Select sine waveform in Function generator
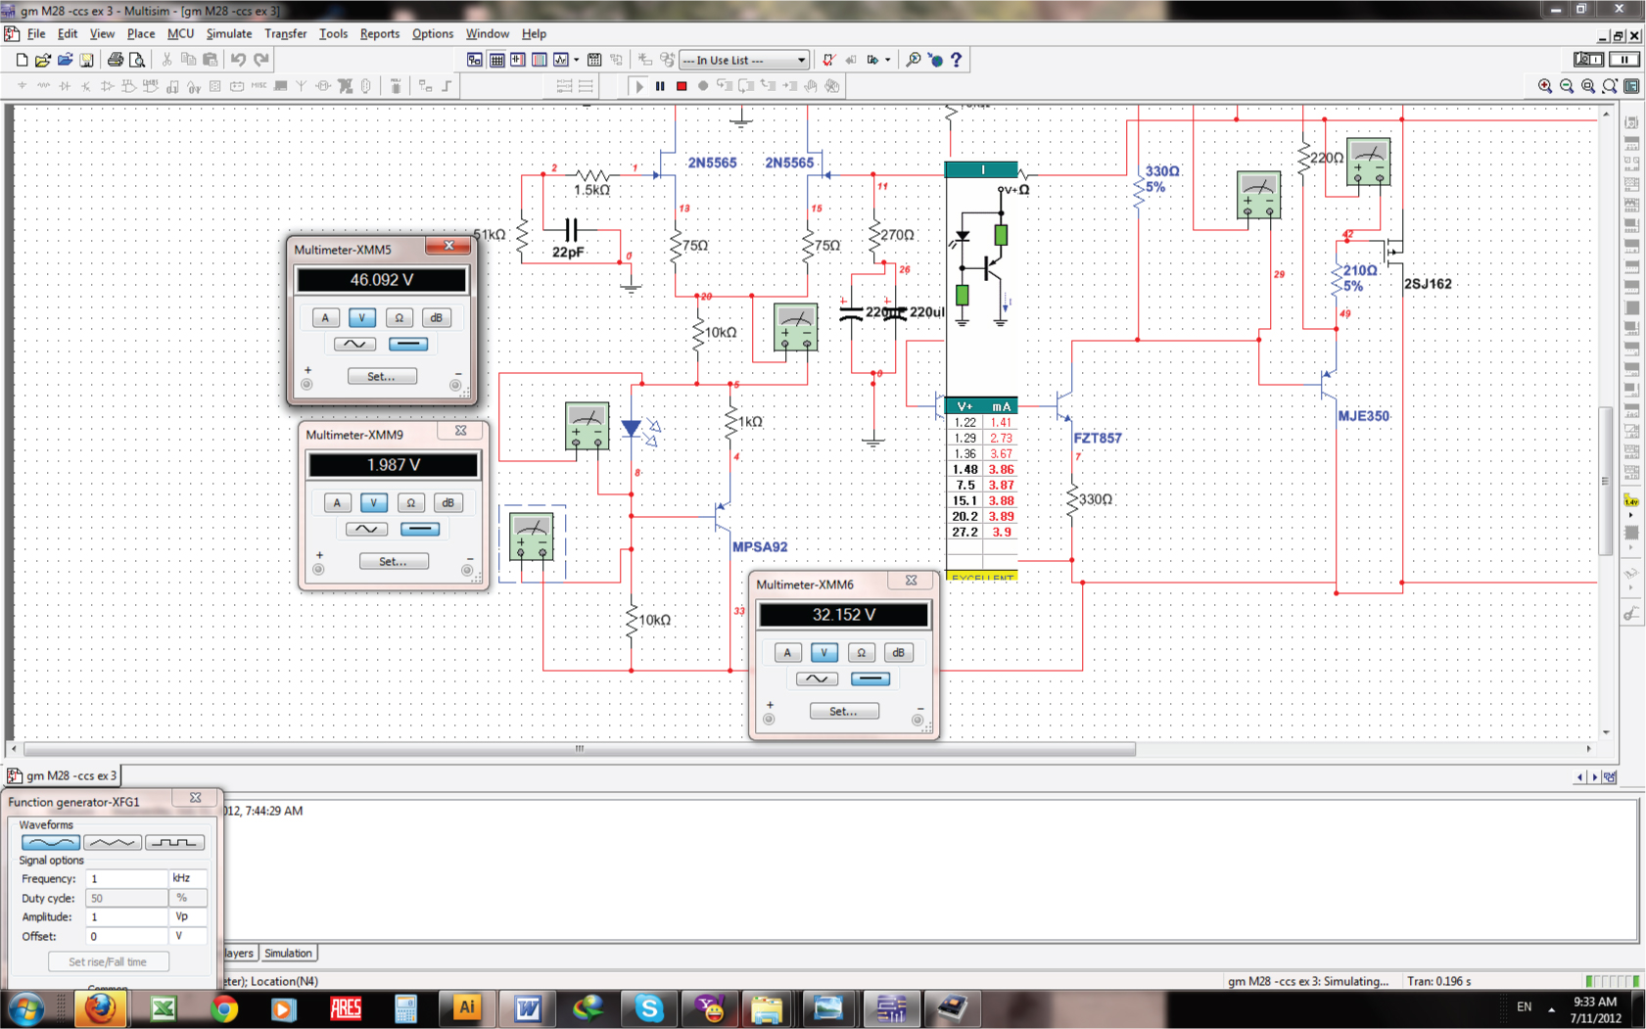Image resolution: width=1646 pixels, height=1029 pixels. pyautogui.click(x=50, y=842)
